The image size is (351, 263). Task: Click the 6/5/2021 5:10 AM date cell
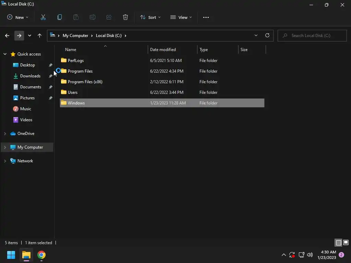(166, 60)
